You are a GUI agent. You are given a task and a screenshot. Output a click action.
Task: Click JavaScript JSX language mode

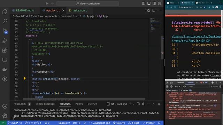coord(101,123)
